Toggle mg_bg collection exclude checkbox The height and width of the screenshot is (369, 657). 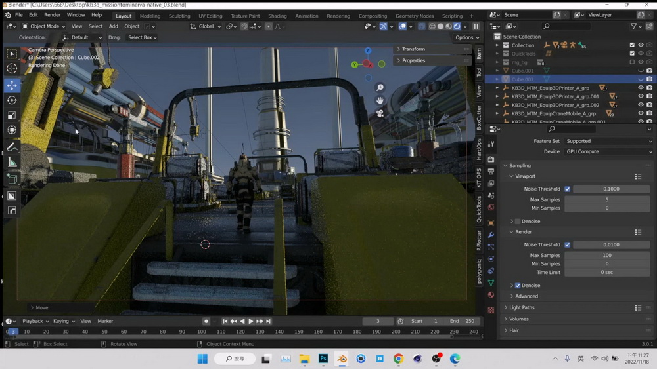pyautogui.click(x=632, y=62)
